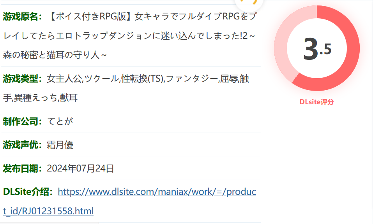Click the release date 2024年07月24日

[80, 168]
